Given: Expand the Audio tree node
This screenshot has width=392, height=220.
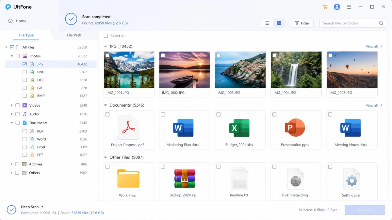Looking at the screenshot, I should 12,114.
